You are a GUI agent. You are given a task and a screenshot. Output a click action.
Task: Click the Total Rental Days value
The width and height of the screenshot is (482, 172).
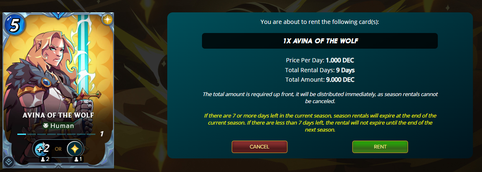(x=344, y=70)
